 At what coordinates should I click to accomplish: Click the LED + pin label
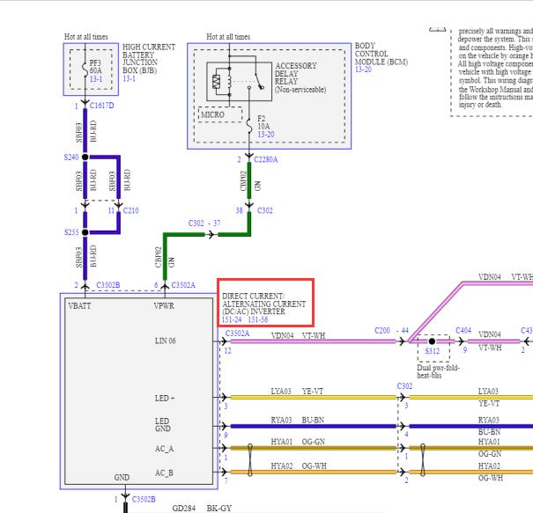pyautogui.click(x=165, y=399)
